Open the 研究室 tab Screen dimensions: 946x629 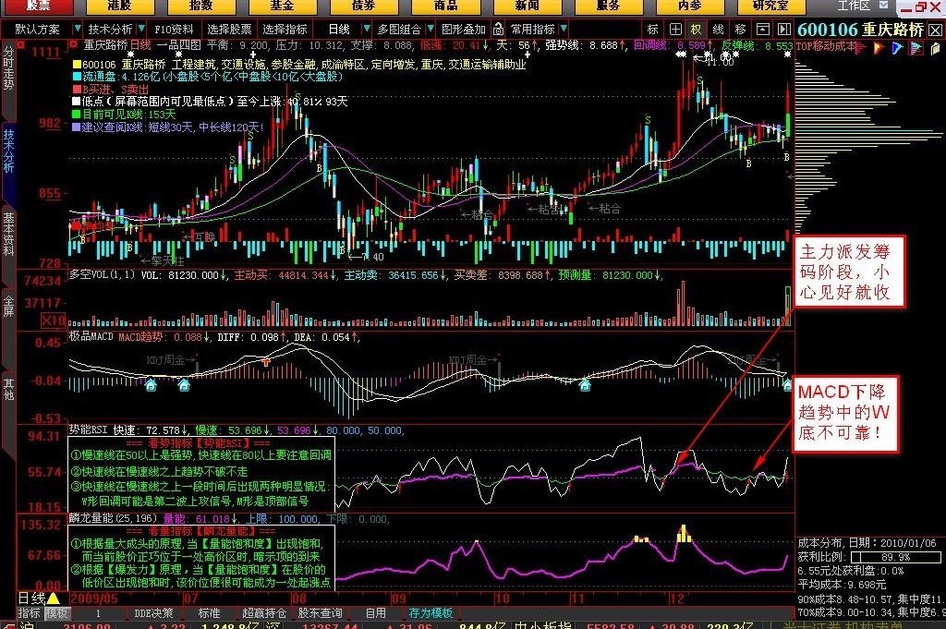click(x=770, y=6)
